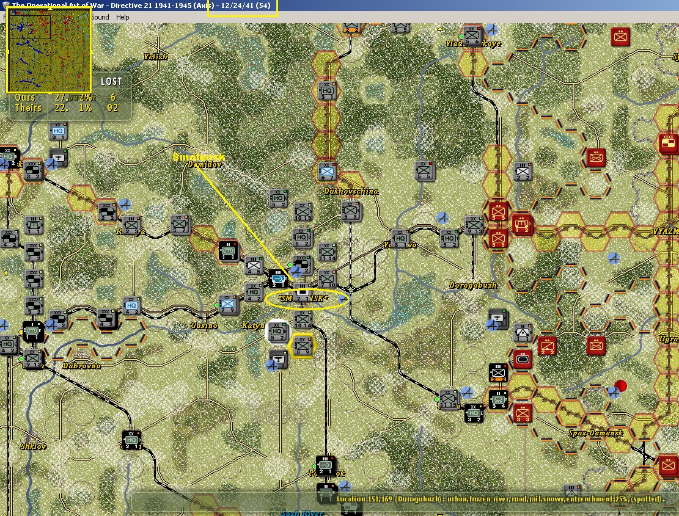Screen dimensions: 679x516
Task: Select the red Soviet 1-2 armored unit
Action: (x=522, y=224)
